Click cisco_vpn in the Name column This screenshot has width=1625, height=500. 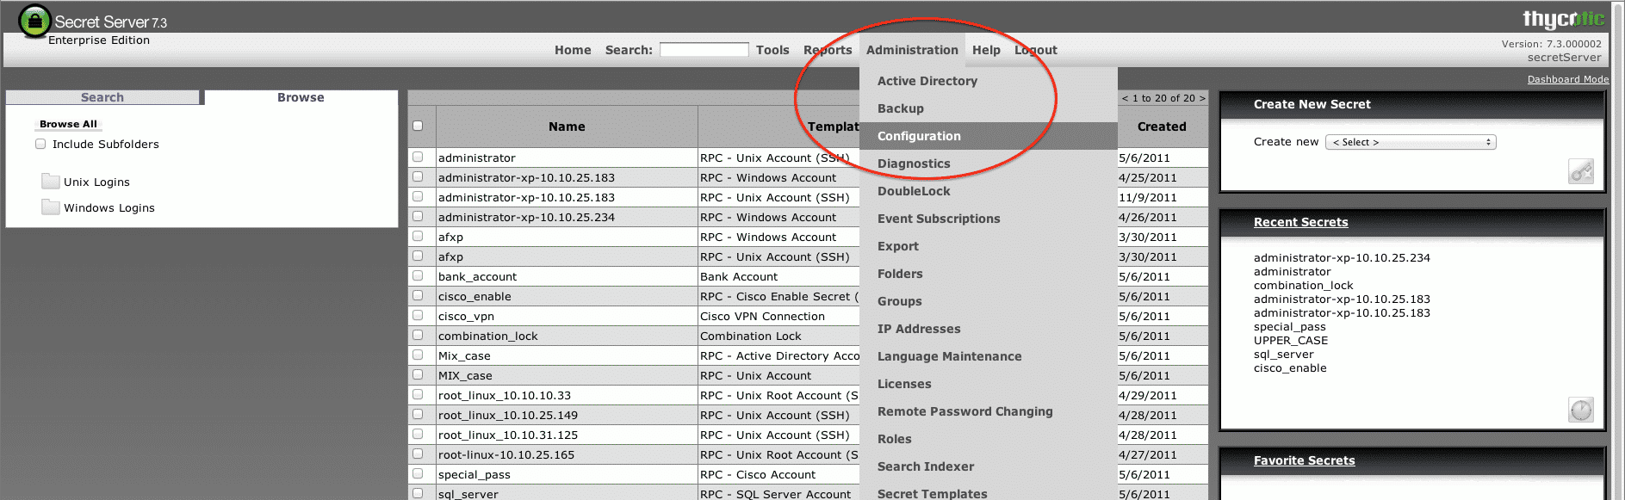click(x=466, y=316)
